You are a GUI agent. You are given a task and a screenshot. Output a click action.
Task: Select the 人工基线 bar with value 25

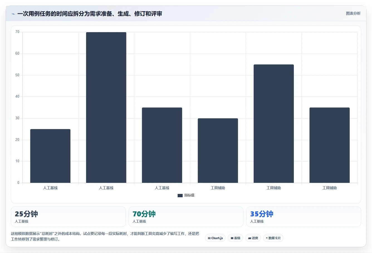(50, 156)
